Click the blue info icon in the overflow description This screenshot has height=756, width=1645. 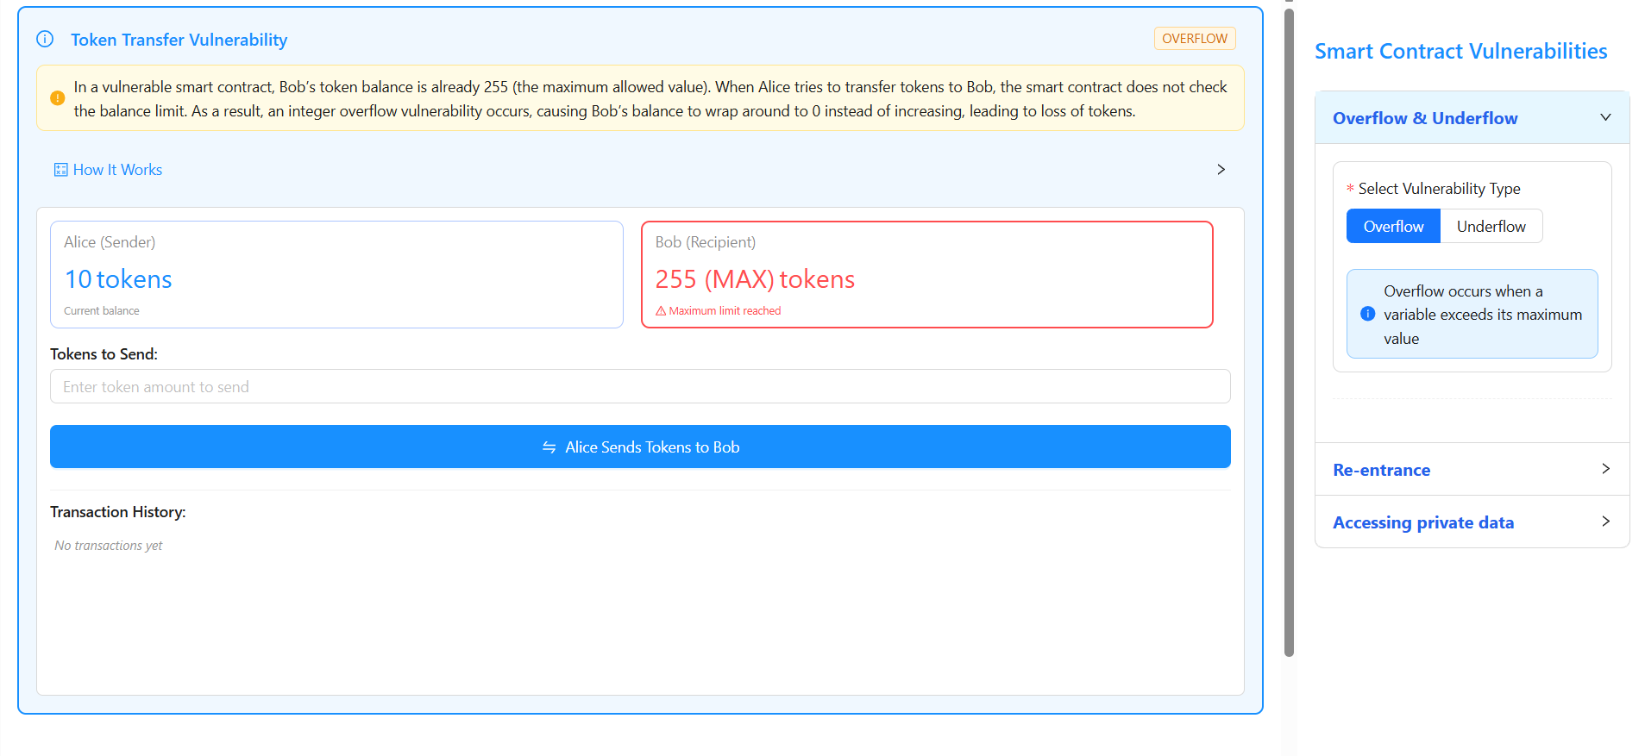1367,315
